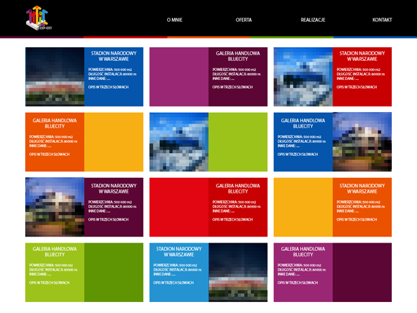Go to the OFERTA page
This screenshot has width=417, height=313.
(244, 20)
